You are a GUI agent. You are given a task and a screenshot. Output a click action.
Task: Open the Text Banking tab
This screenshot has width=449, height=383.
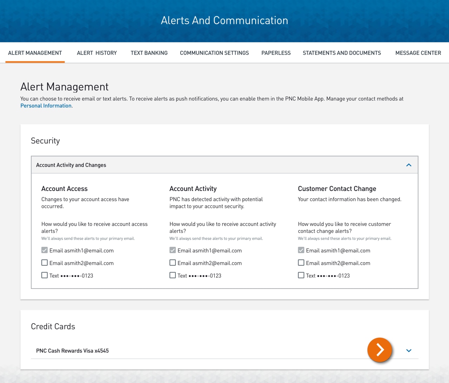[149, 53]
